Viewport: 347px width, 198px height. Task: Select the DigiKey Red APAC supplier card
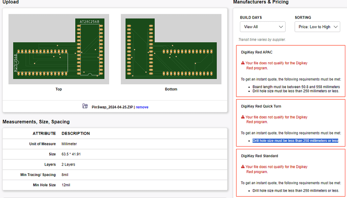(x=290, y=71)
